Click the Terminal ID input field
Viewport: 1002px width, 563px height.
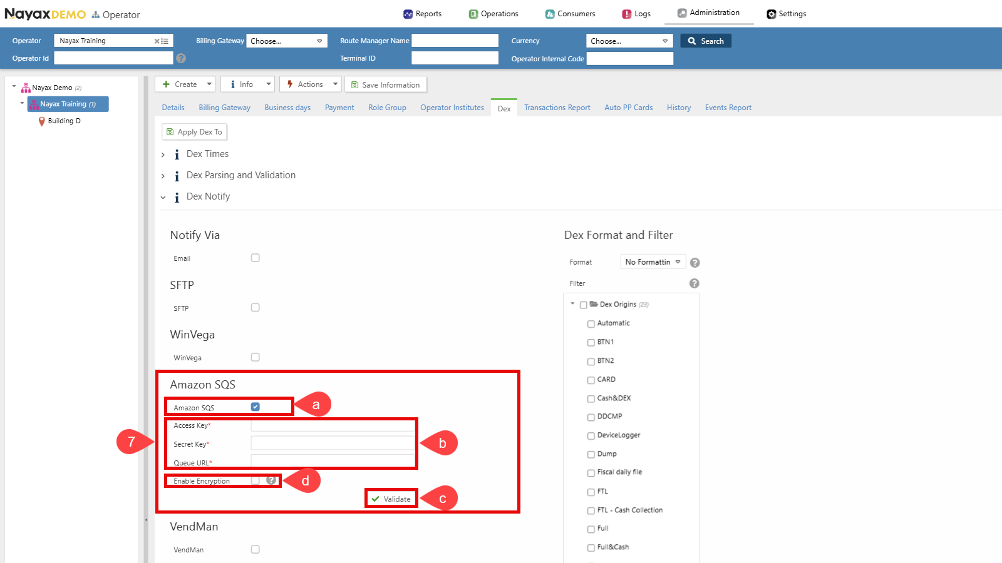click(x=455, y=58)
